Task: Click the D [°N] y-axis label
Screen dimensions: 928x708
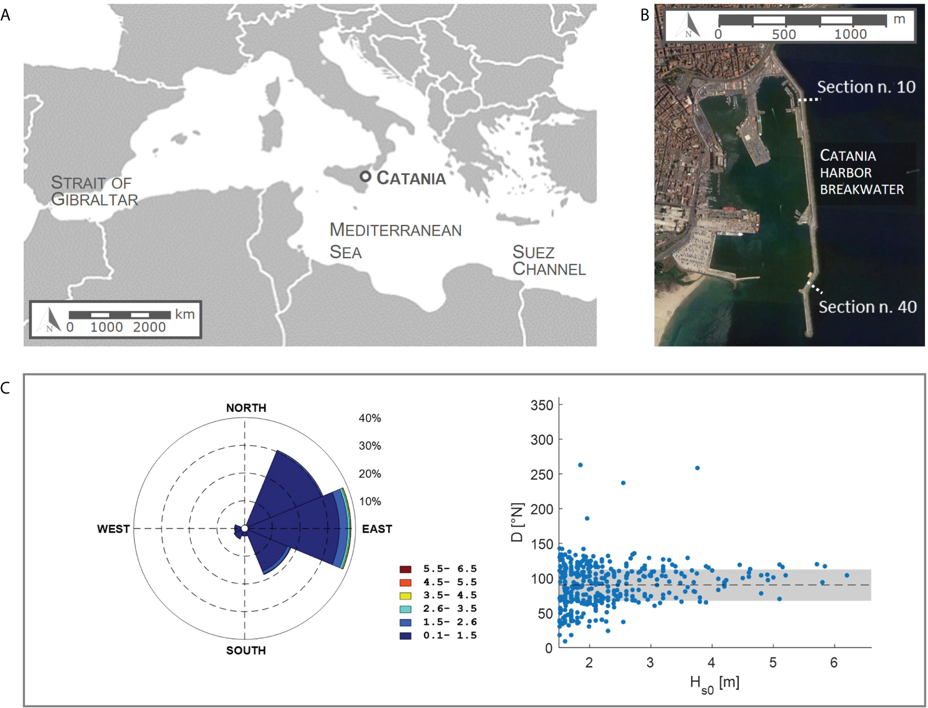Action: (x=517, y=523)
